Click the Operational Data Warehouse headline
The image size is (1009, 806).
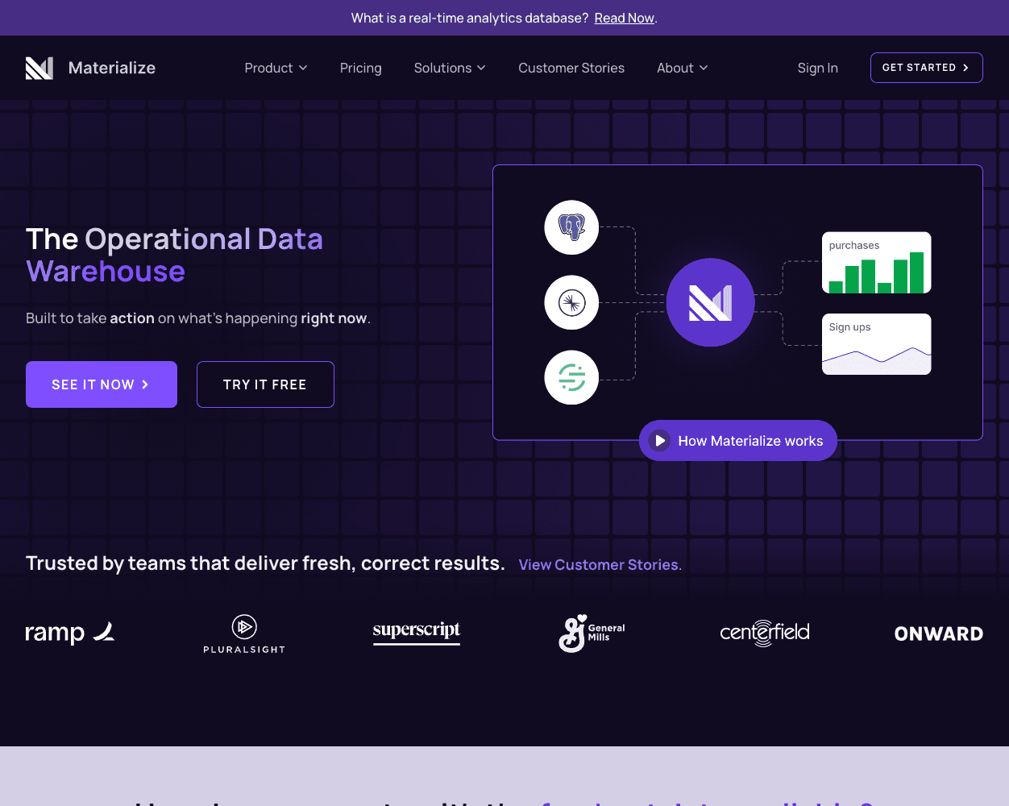174,255
